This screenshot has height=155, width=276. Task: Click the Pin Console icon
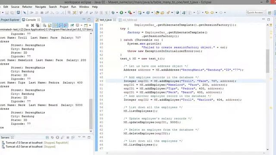tap(72, 25)
